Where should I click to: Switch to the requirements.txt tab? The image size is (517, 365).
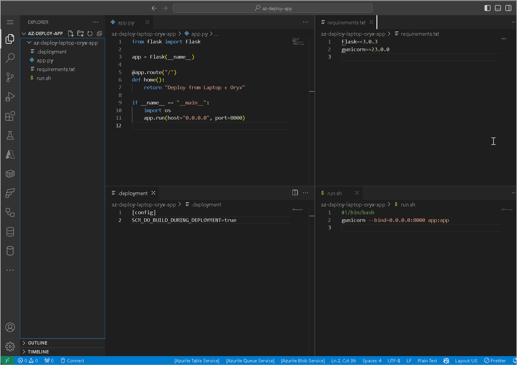[x=346, y=23]
